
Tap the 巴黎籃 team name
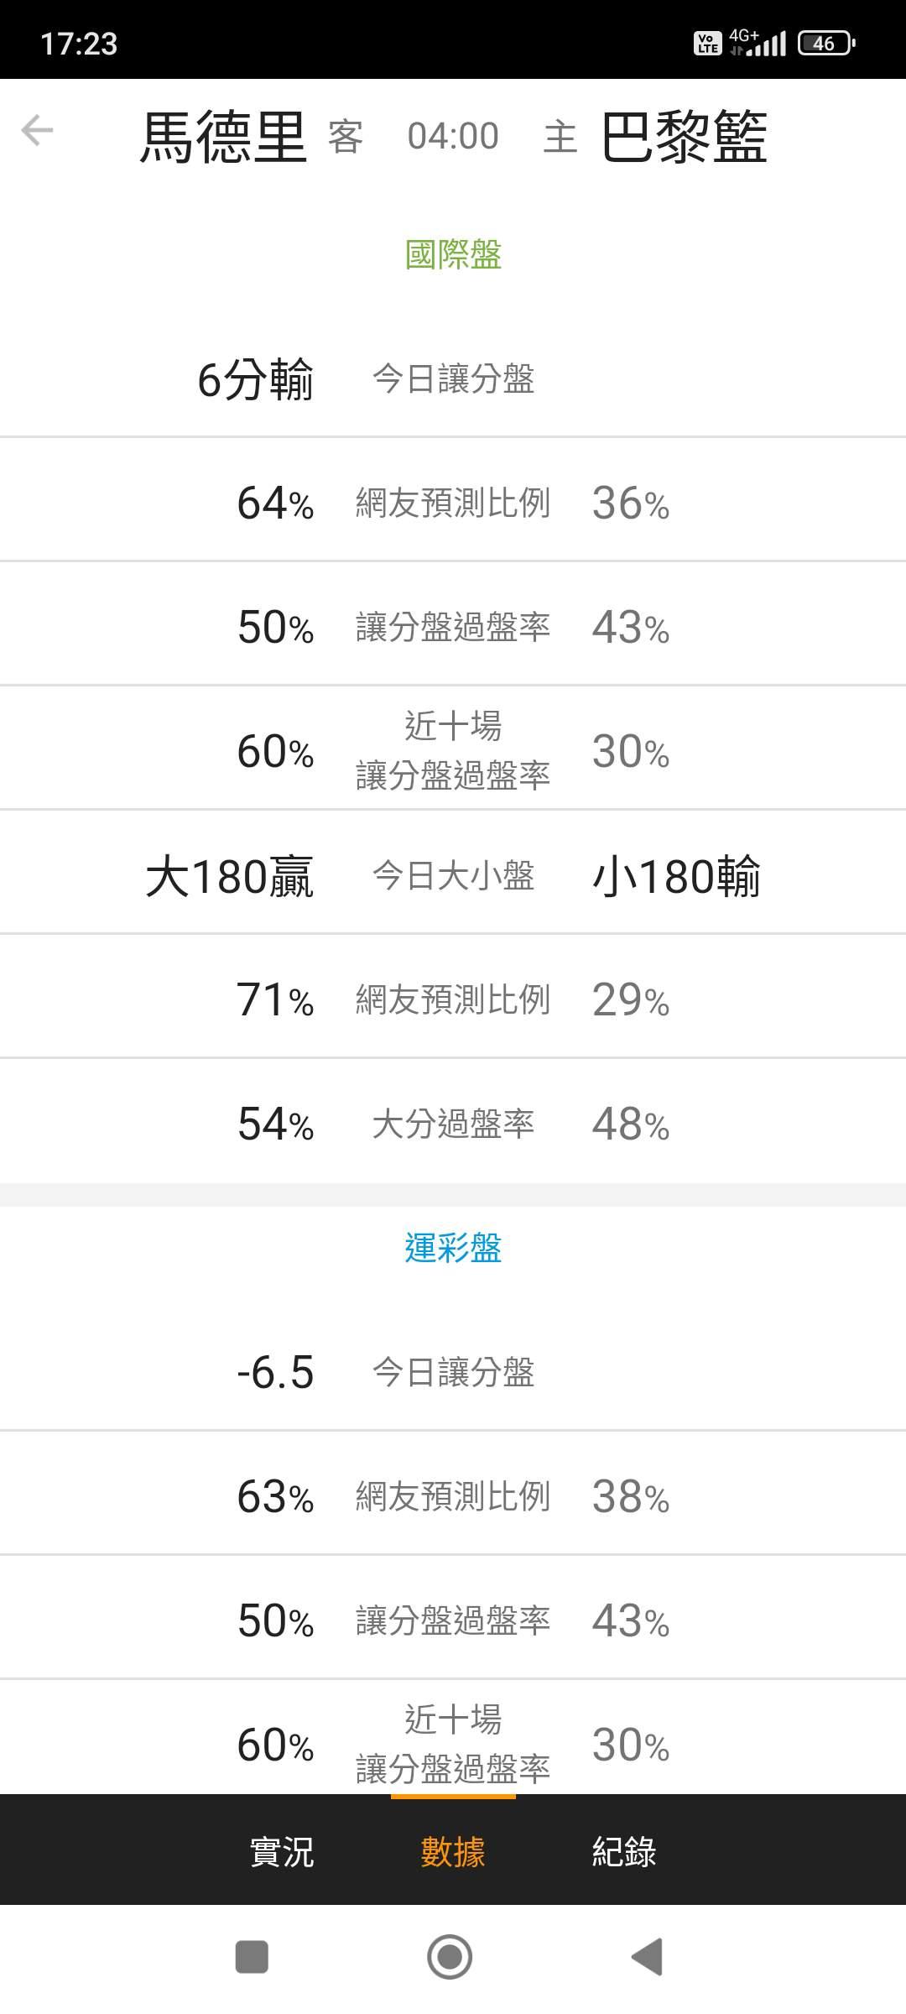pos(684,136)
